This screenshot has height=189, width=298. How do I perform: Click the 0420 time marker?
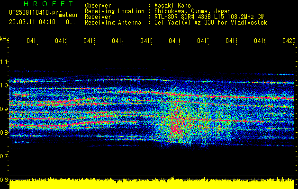[x=289, y=41]
